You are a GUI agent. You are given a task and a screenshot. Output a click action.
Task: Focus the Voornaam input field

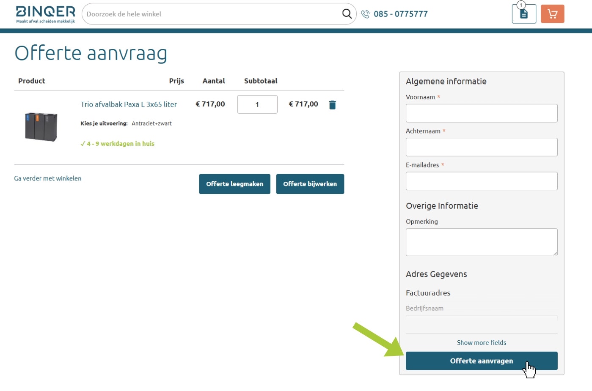click(481, 113)
